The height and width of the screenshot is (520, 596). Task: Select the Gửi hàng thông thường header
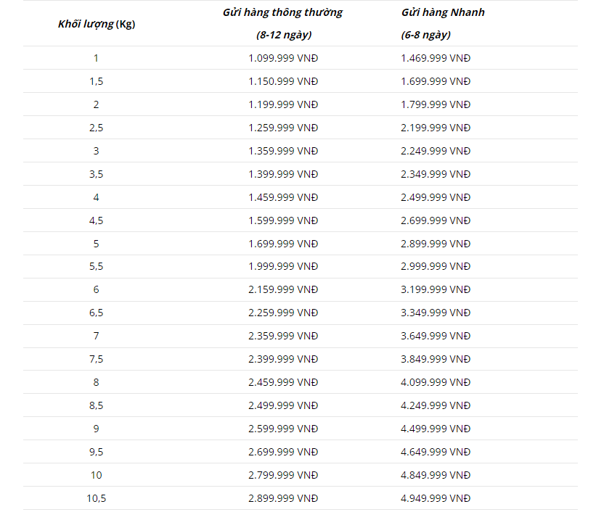click(283, 12)
